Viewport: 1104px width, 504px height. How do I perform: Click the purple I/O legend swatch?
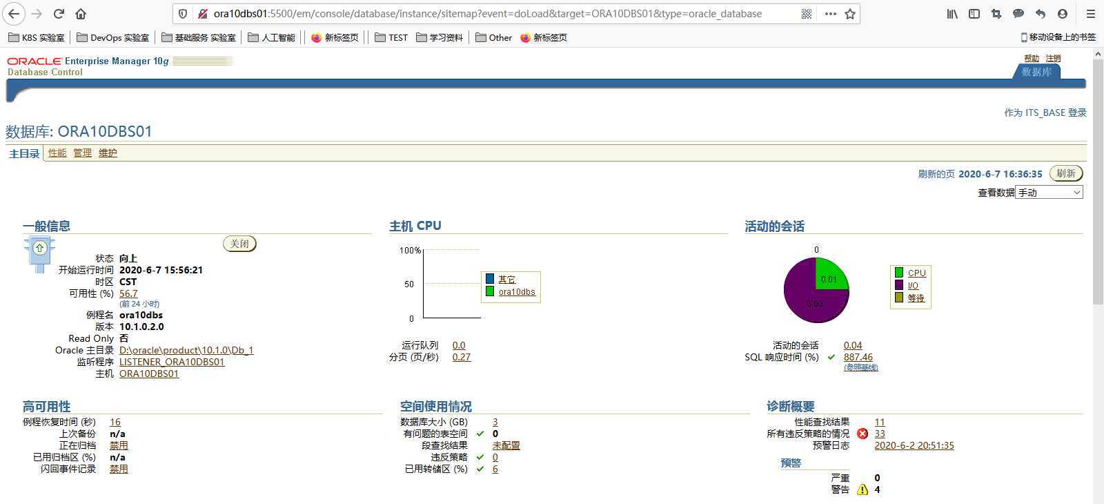(x=899, y=285)
